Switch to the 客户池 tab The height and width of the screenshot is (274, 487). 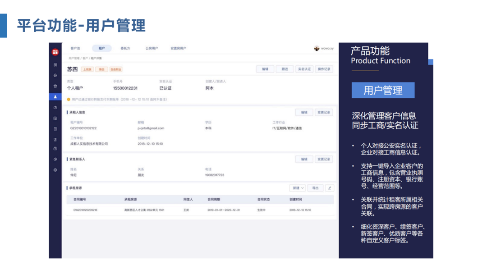75,48
